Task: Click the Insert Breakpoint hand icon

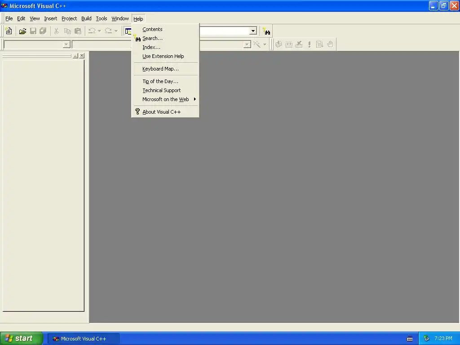Action: [330, 44]
